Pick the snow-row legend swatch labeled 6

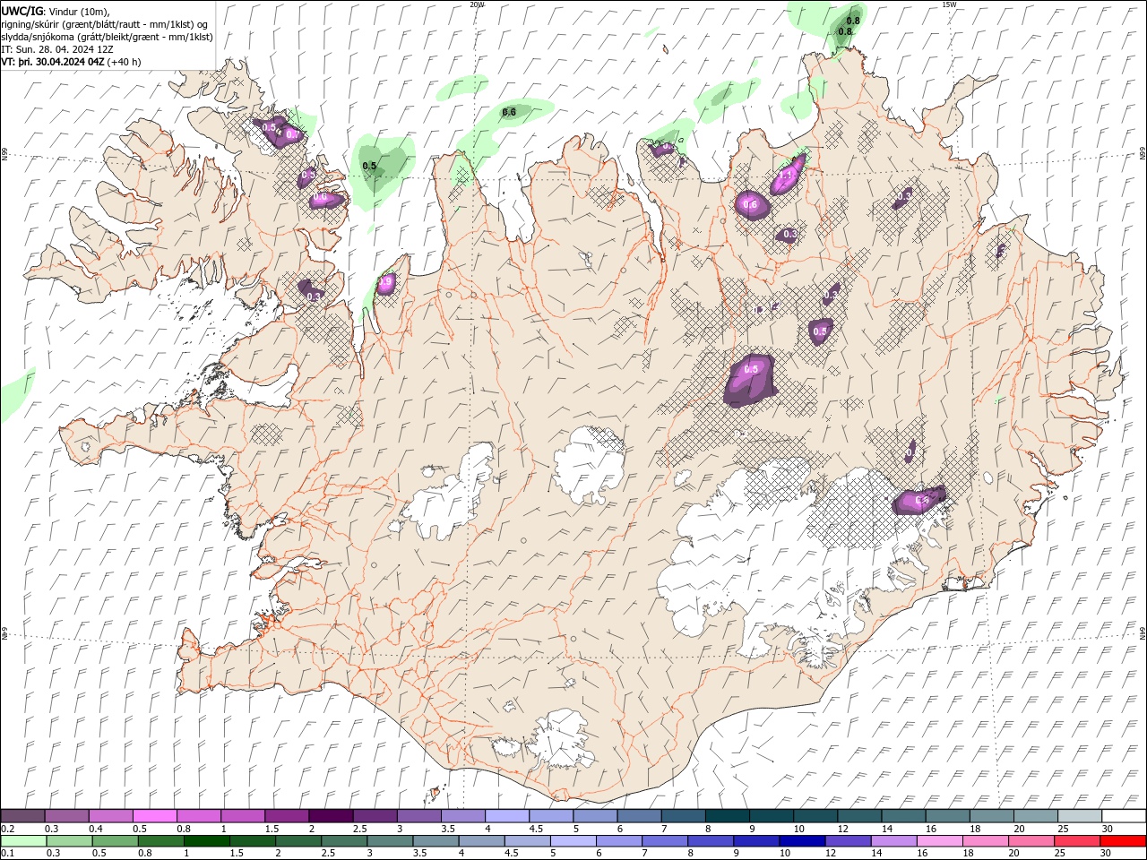tap(639, 816)
